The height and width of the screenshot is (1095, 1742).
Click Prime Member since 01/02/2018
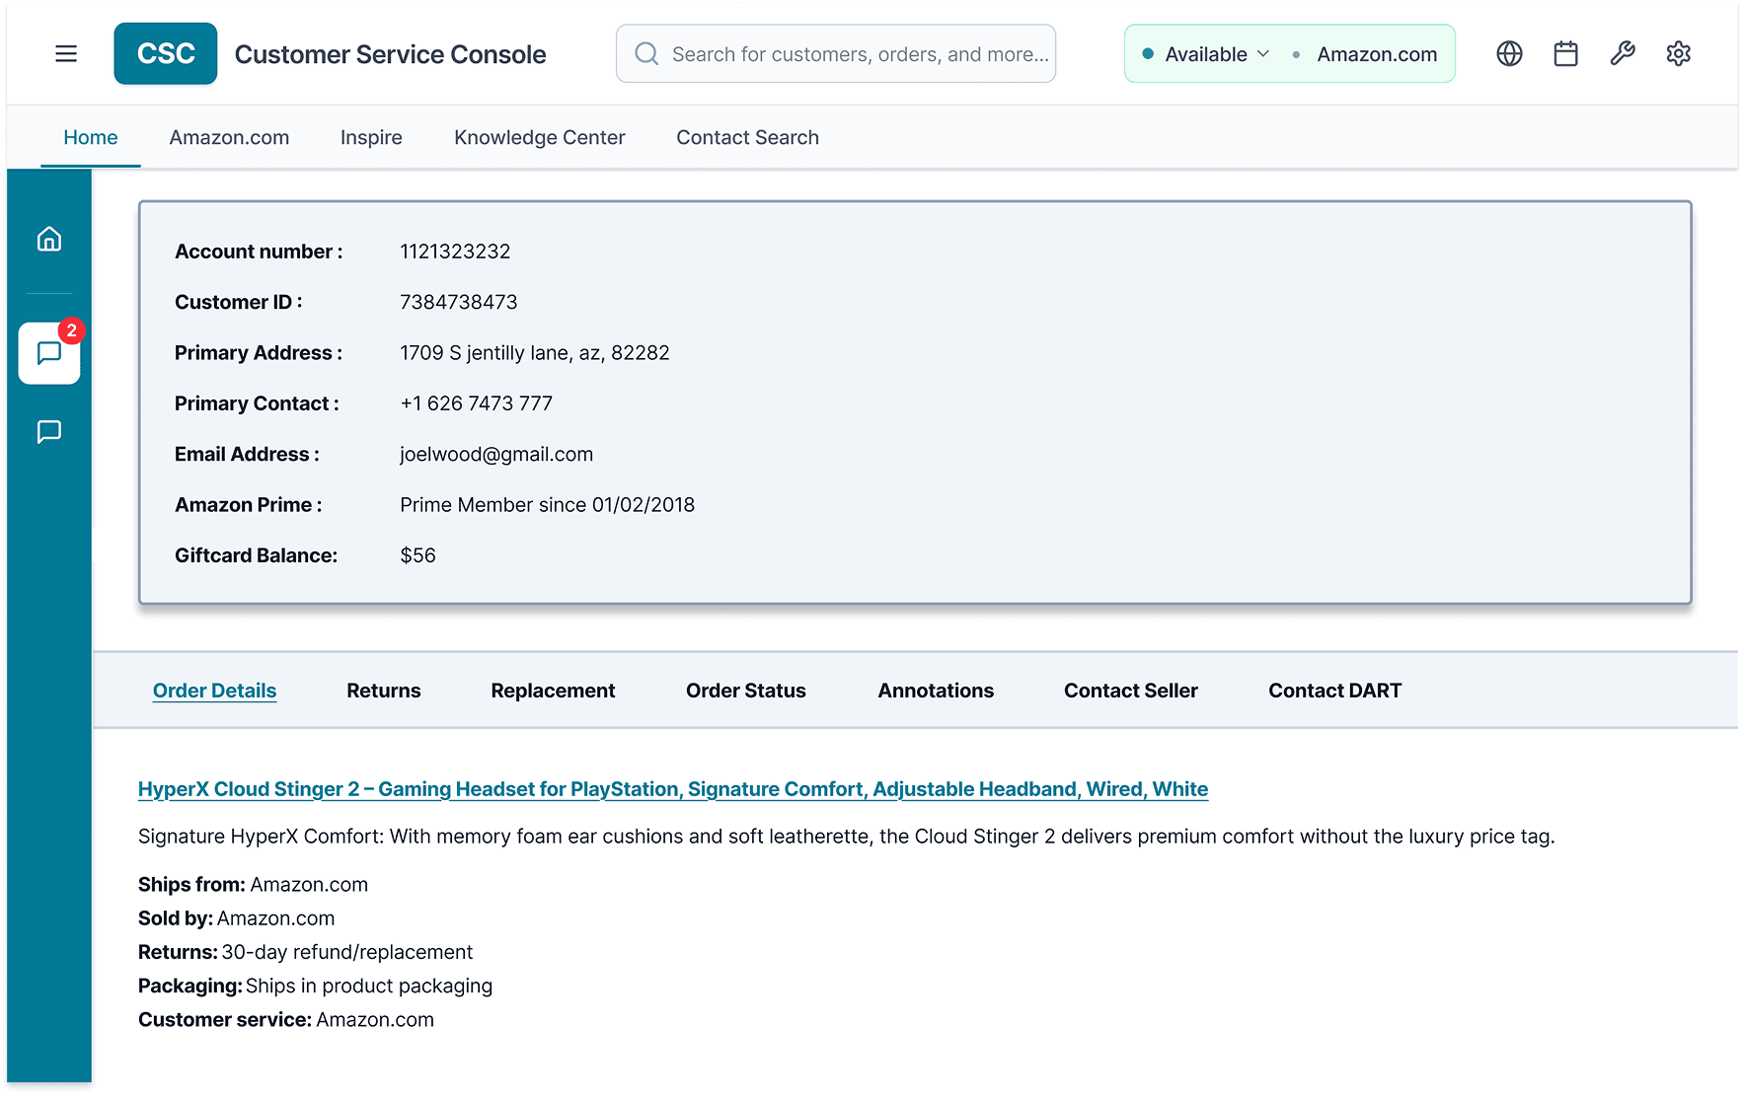[547, 505]
